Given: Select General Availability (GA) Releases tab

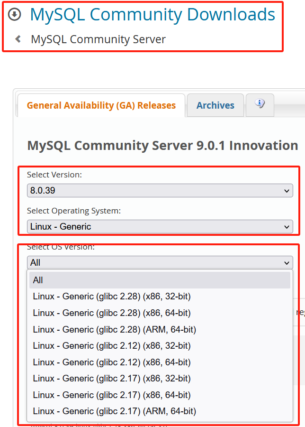Looking at the screenshot, I should pyautogui.click(x=101, y=105).
